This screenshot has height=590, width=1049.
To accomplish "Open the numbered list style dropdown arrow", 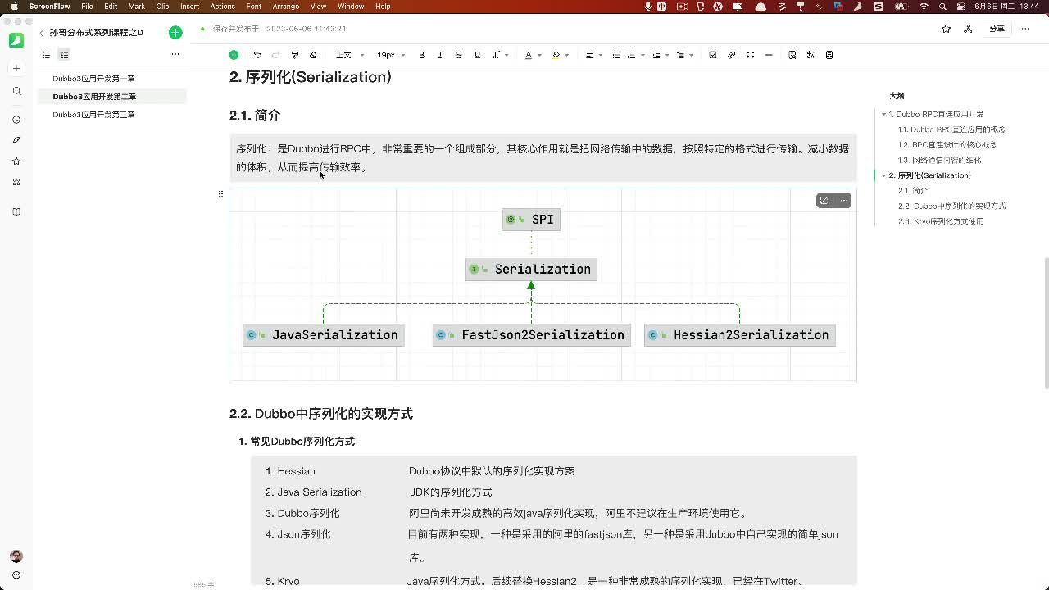I will click(x=643, y=55).
